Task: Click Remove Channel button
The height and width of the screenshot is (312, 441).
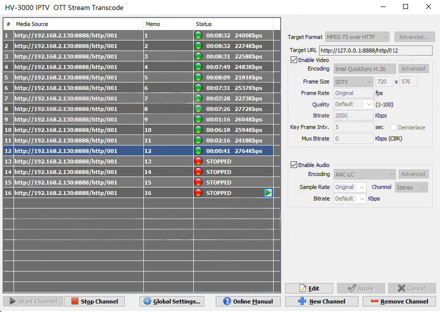Action: [x=400, y=301]
